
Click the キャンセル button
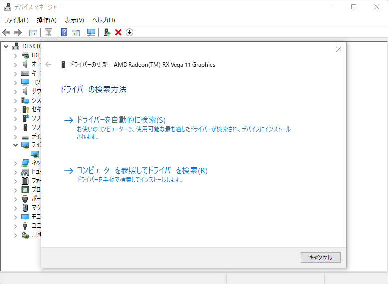click(321, 257)
